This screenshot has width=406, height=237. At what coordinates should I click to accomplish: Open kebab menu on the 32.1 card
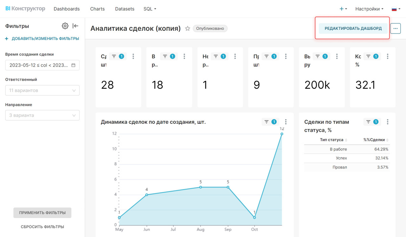pos(388,56)
